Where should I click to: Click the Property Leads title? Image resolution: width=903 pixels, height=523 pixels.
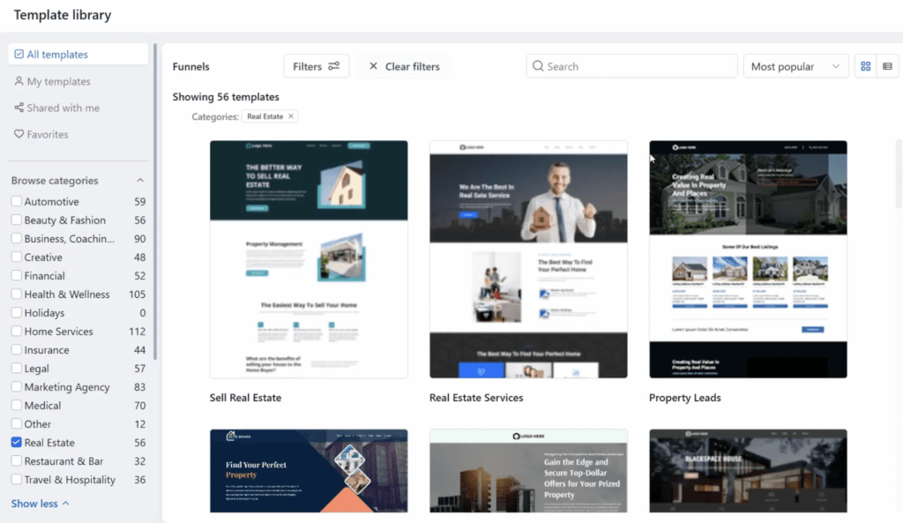[684, 398]
